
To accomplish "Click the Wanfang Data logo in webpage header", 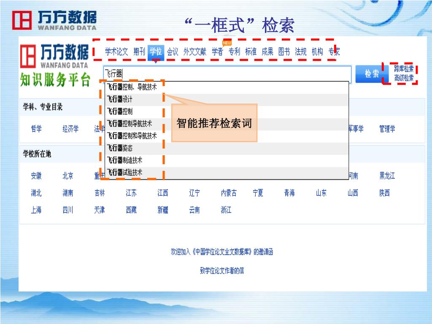I will [54, 56].
